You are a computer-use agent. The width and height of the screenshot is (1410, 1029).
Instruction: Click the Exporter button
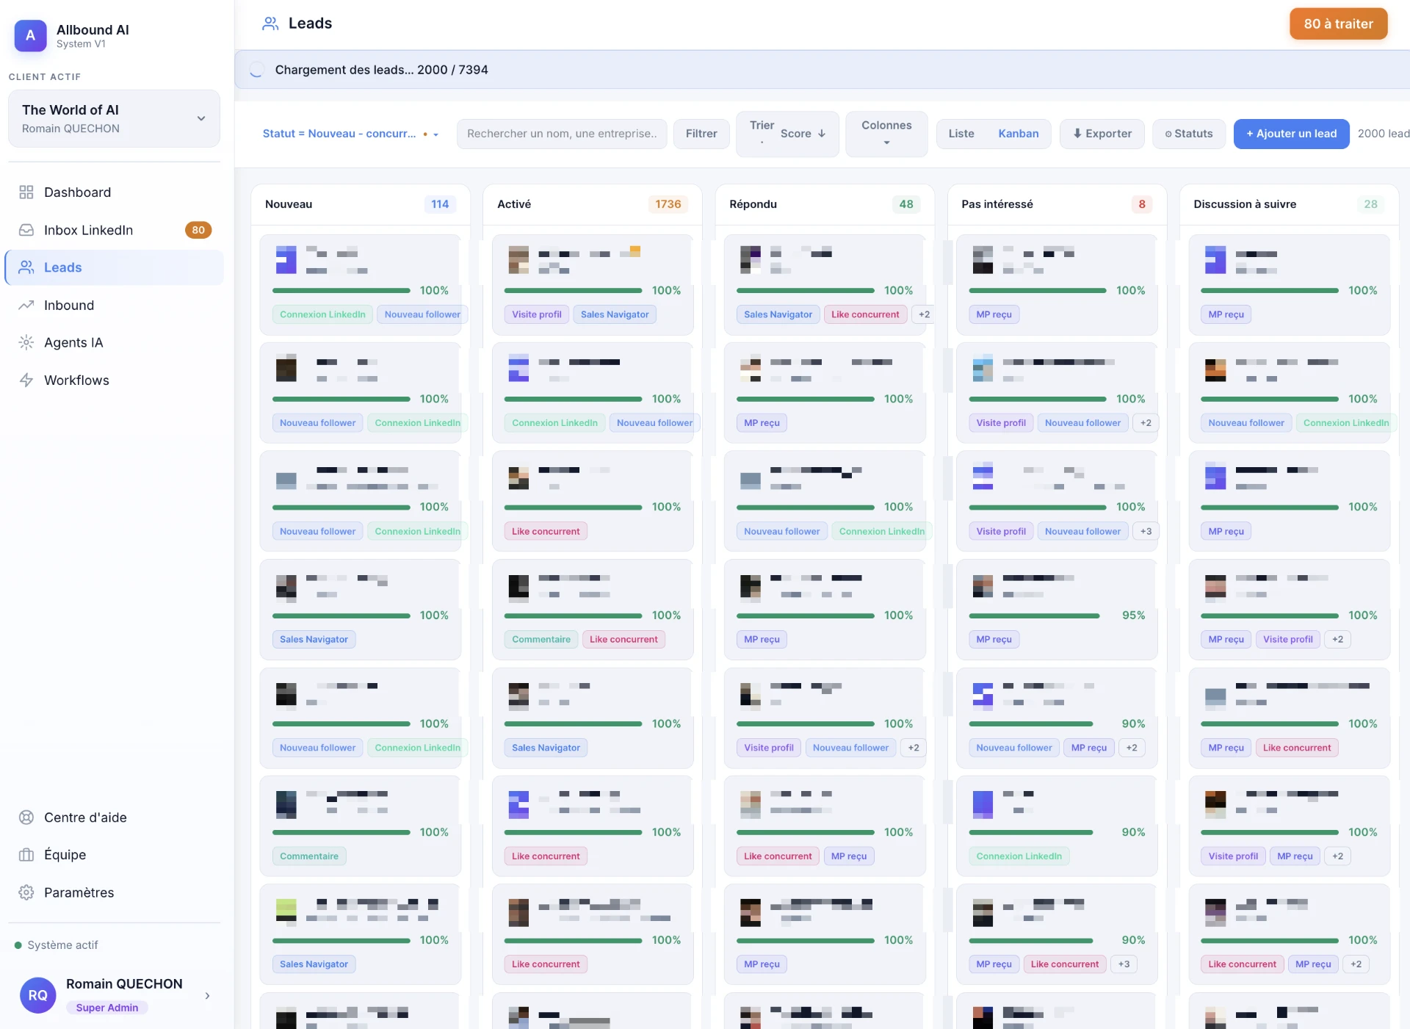pos(1102,134)
